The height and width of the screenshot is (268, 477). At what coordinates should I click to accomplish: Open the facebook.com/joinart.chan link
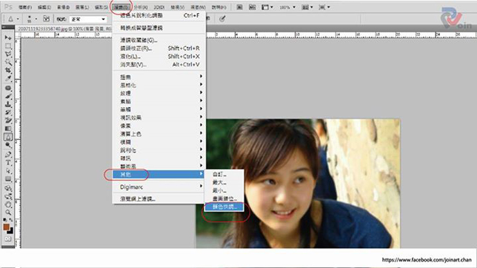click(427, 260)
